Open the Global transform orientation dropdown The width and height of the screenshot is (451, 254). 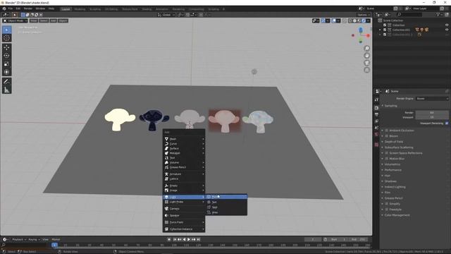click(x=166, y=15)
